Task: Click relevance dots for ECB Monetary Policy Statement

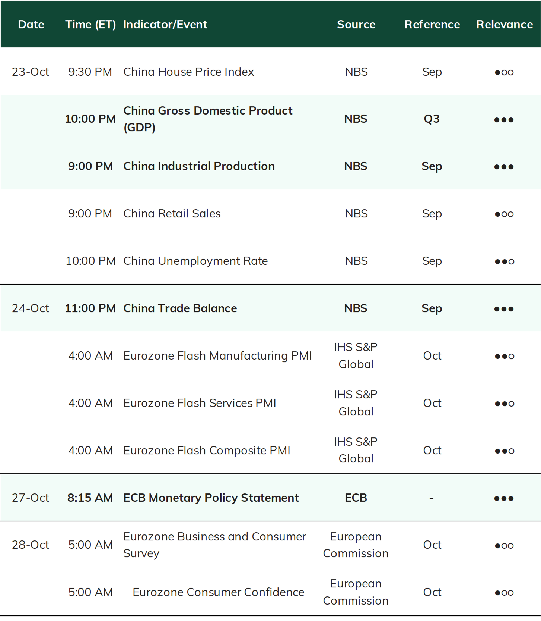Action: click(504, 498)
